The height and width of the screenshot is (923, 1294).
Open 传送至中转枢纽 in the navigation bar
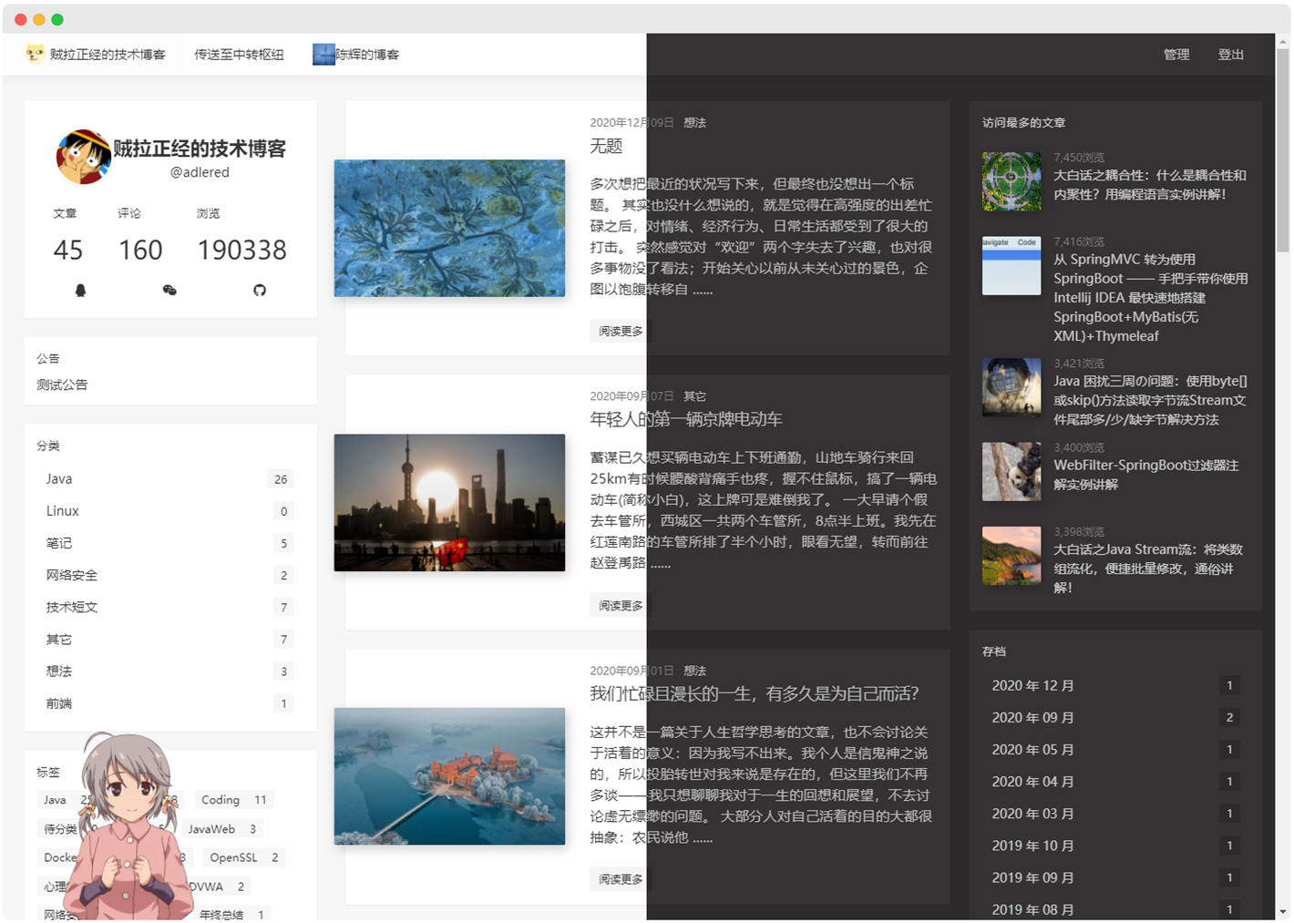point(239,55)
